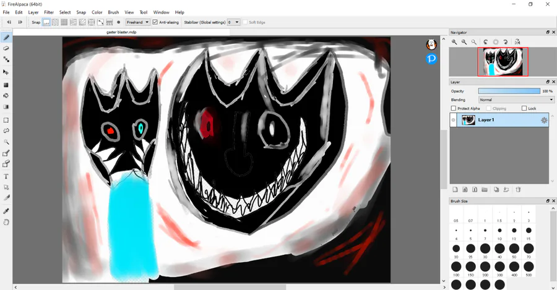Toggle the Lock checkbox in Layer panel

tap(524, 108)
